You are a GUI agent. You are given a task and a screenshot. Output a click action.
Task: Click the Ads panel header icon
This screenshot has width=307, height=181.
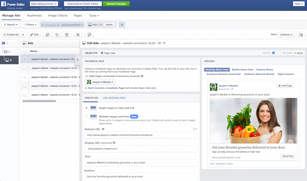[x=25, y=43]
